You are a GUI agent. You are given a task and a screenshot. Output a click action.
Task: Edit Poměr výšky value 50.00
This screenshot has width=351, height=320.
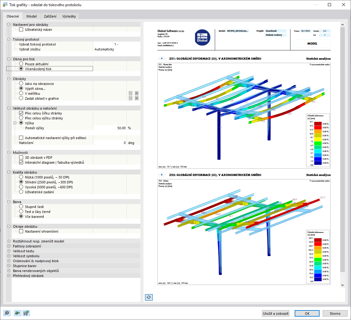(110, 128)
